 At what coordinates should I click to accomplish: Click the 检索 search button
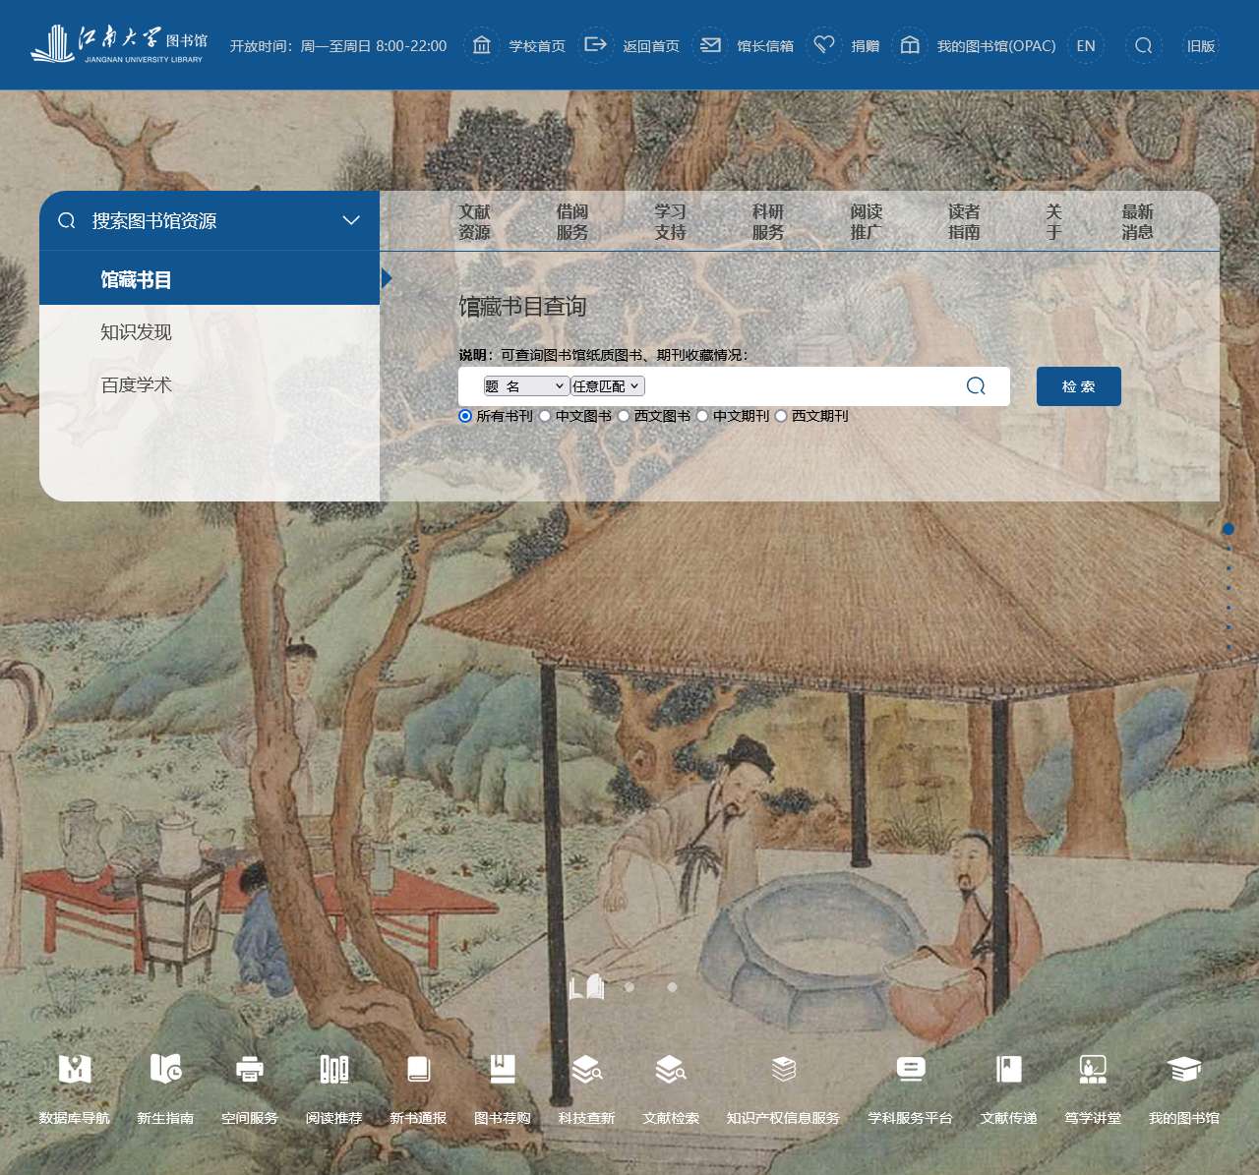pyautogui.click(x=1079, y=386)
